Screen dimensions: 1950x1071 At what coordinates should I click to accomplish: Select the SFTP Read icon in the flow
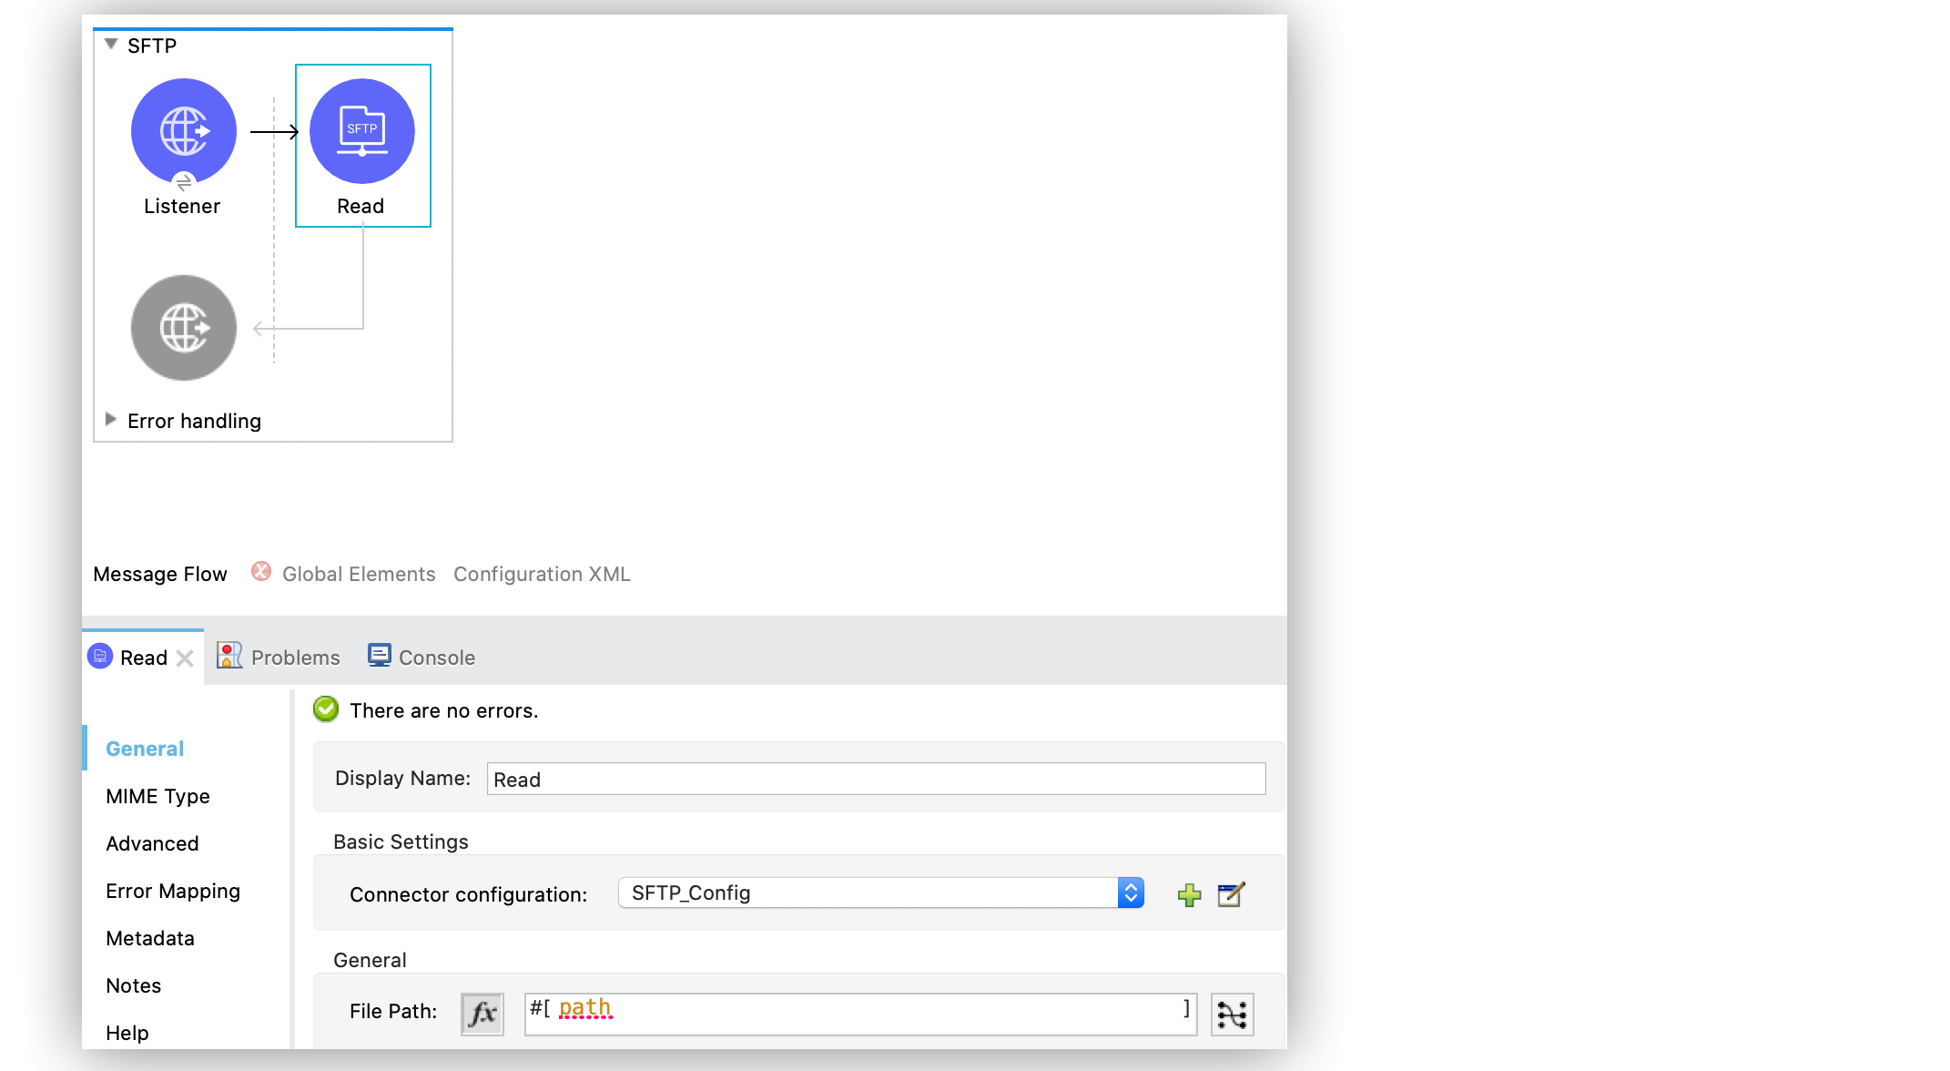coord(361,130)
